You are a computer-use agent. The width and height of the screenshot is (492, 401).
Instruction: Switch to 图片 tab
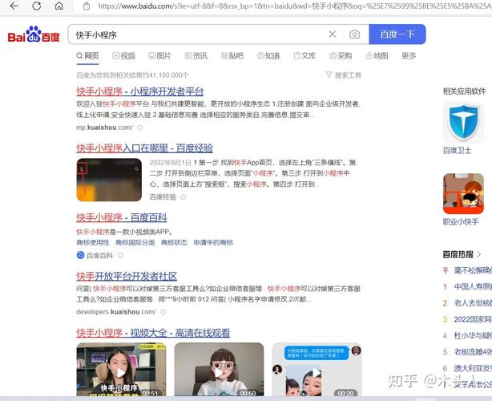(159, 56)
